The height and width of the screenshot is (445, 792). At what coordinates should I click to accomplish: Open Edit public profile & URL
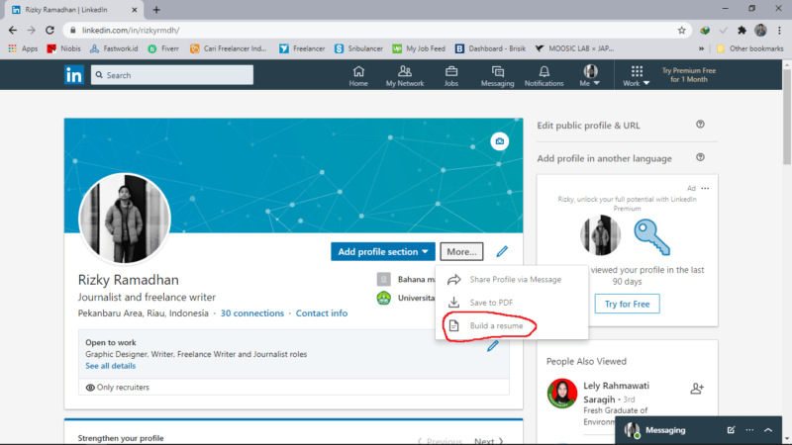[588, 126]
